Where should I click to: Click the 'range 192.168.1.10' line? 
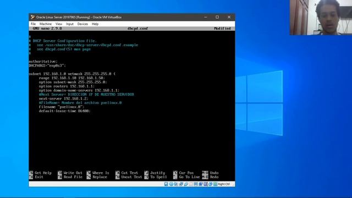click(72, 78)
